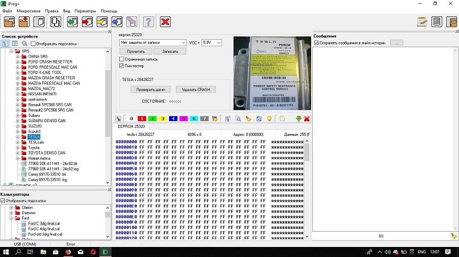Expand the TESLA folder node
Screen dimensions: 459x257
(x=17, y=136)
